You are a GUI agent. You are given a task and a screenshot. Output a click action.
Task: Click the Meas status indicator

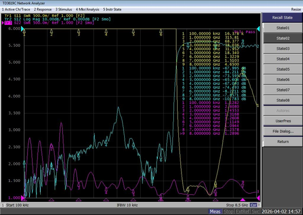215,212
